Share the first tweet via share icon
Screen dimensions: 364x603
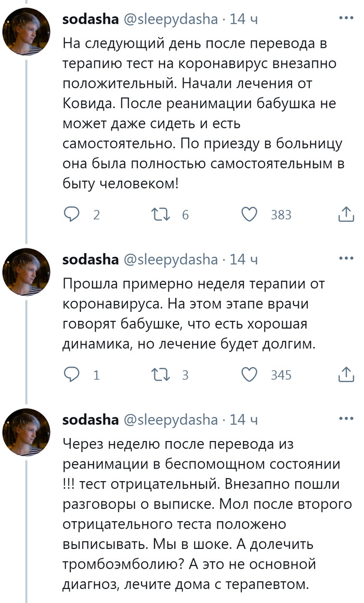pyautogui.click(x=346, y=214)
